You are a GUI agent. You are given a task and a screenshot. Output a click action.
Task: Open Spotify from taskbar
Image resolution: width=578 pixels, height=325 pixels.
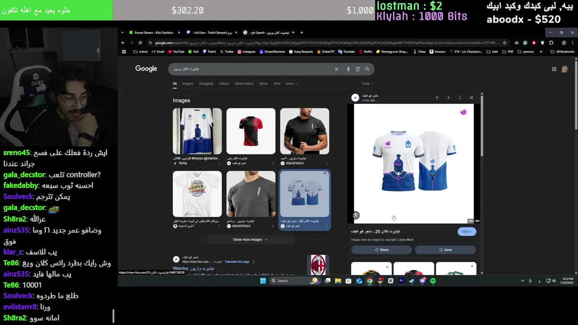tap(433, 281)
